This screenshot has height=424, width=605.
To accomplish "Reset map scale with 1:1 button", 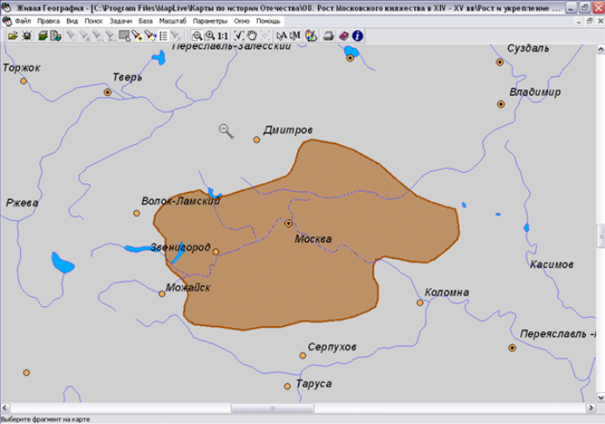I will tap(223, 36).
